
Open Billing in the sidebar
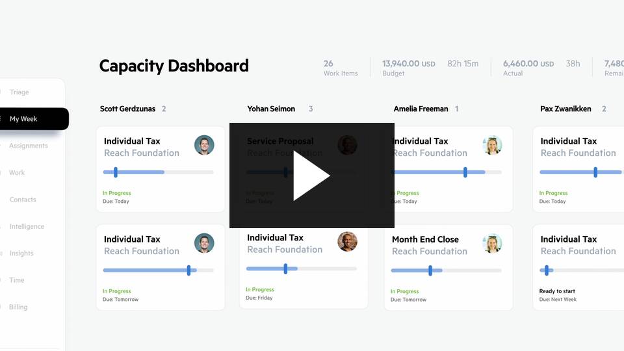[x=18, y=307]
